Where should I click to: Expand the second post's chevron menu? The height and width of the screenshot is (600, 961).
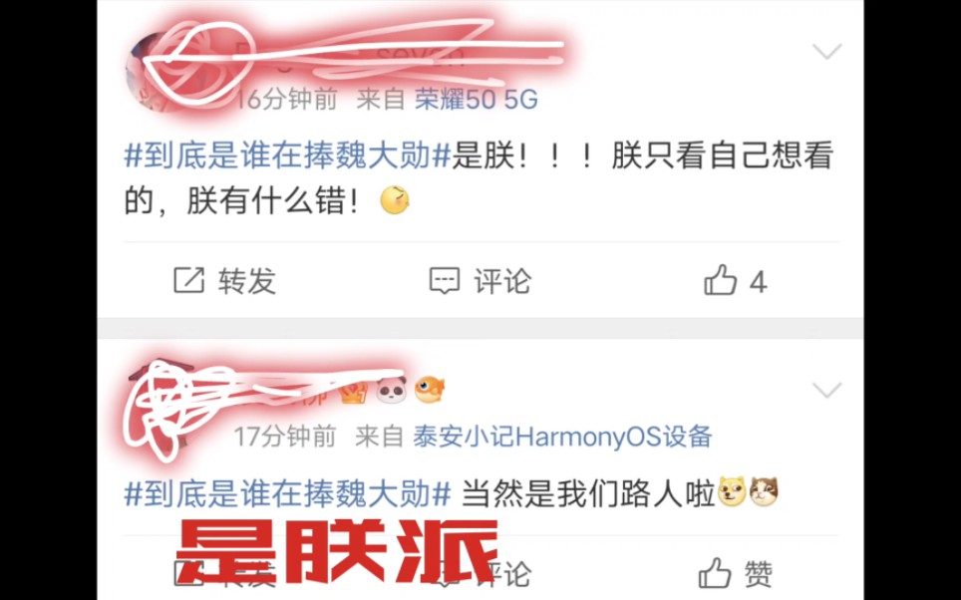coord(826,390)
